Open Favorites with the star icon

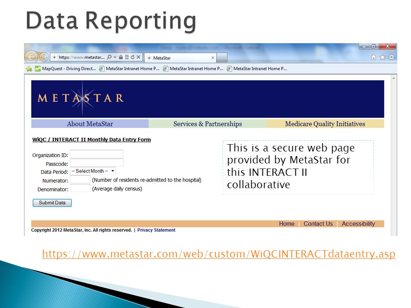[382, 57]
